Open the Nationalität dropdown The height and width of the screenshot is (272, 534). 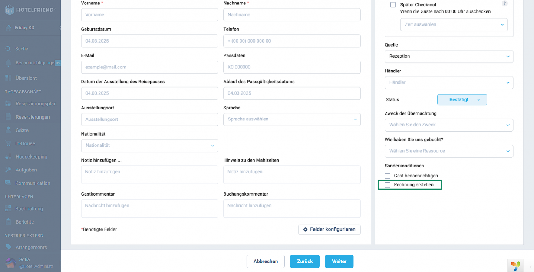click(149, 146)
